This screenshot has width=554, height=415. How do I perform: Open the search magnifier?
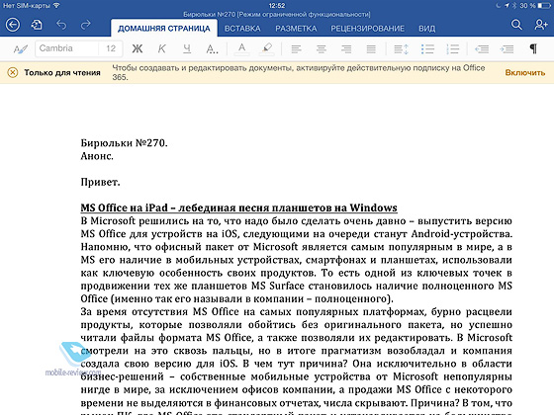(x=516, y=25)
